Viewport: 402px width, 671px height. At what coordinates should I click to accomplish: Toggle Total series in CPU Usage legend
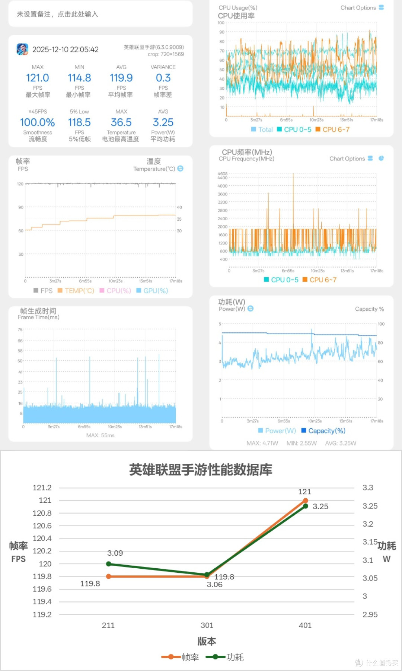pyautogui.click(x=262, y=130)
